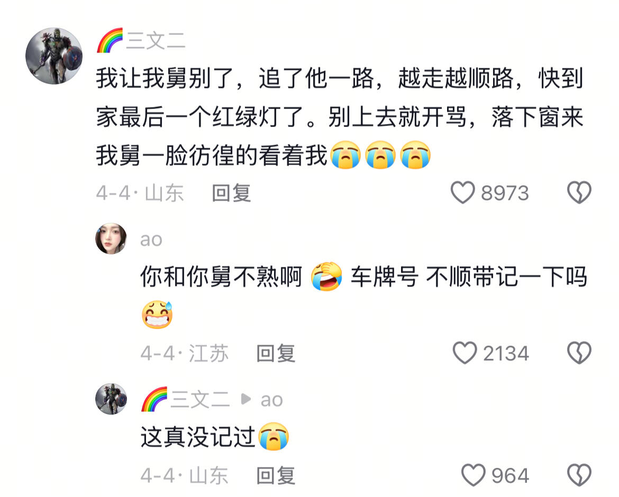Open username ao above second comment
Screen dimensions: 619x497
[151, 240]
